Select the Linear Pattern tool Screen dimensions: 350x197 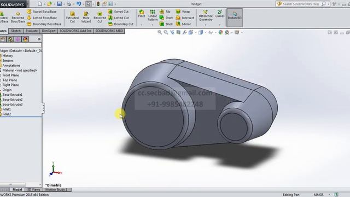click(153, 15)
